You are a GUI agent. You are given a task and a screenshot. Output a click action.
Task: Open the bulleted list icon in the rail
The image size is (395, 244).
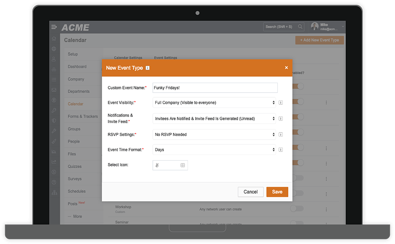[54, 79]
